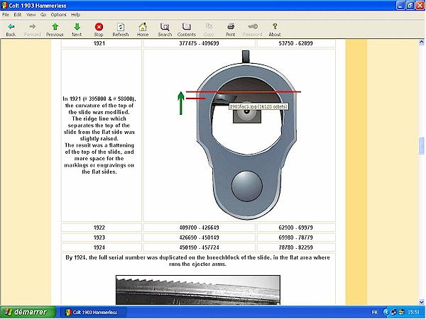Screen dimensions: 426x319
Task: Open the Help menu
Action: [x=75, y=15]
